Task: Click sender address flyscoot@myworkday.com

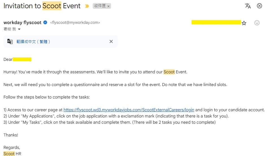Action: [75, 23]
